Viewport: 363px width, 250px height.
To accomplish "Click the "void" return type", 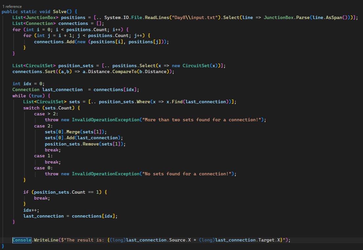I will coord(45,11).
